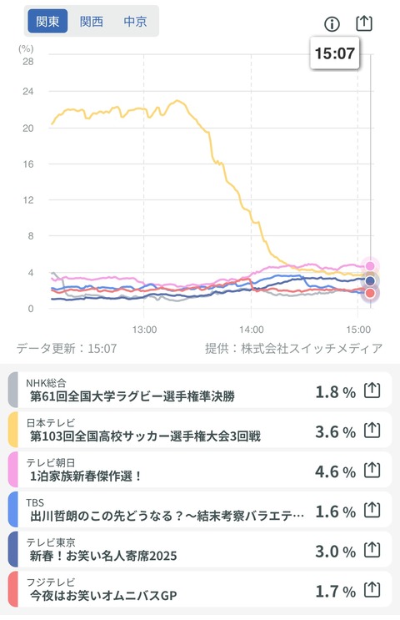Click the red フジテレビ data point
The image size is (400, 620).
pyautogui.click(x=370, y=294)
